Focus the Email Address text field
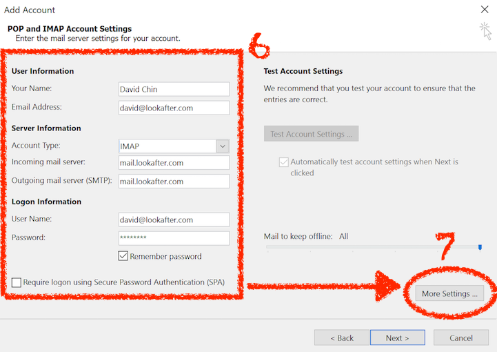 pyautogui.click(x=174, y=108)
